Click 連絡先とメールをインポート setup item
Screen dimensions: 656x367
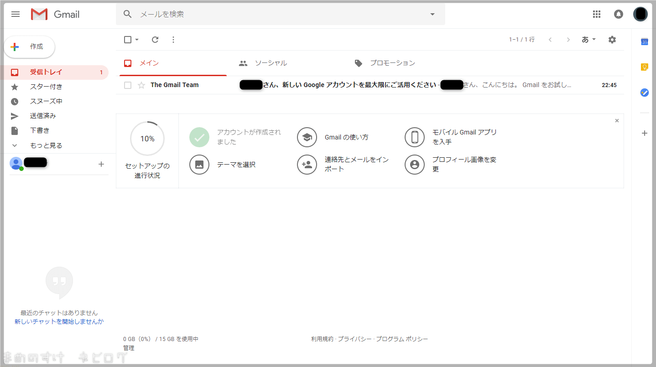point(357,164)
